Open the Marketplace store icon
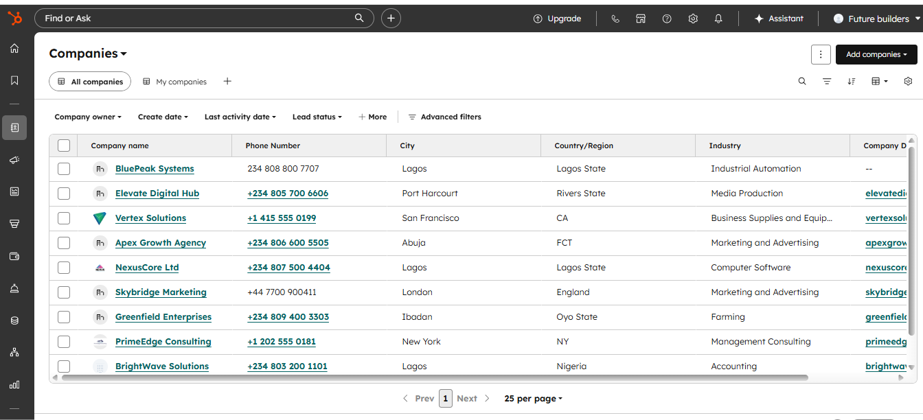The width and height of the screenshot is (923, 420). pos(641,19)
